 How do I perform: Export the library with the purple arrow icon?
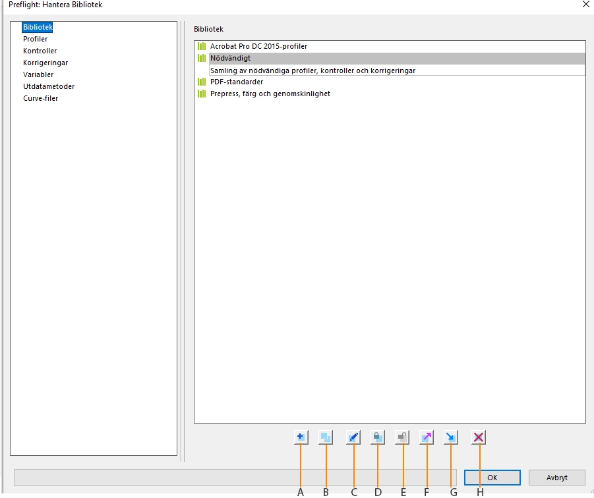pos(426,437)
